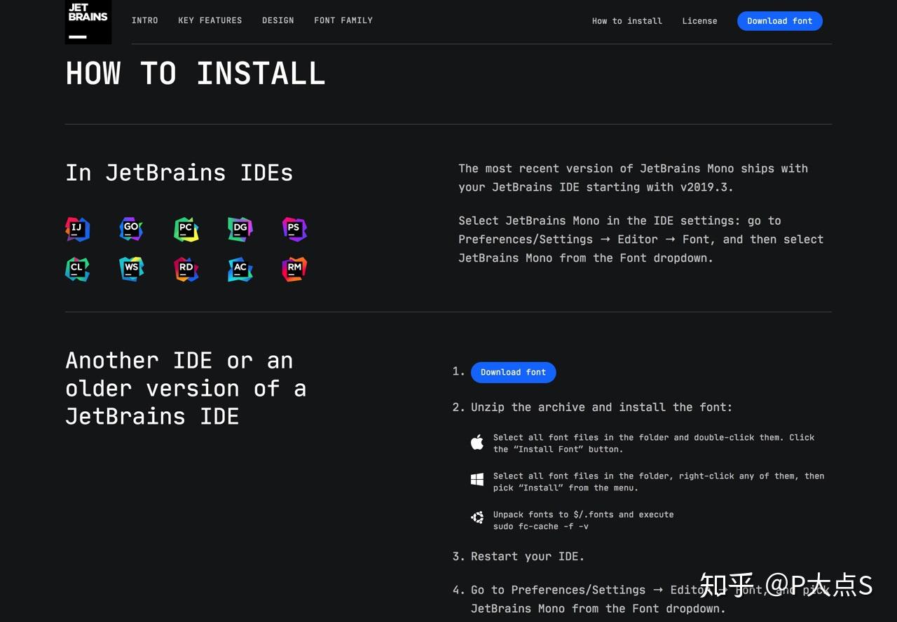The image size is (897, 622).
Task: Open the DataGrip (DG) icon
Action: [240, 229]
